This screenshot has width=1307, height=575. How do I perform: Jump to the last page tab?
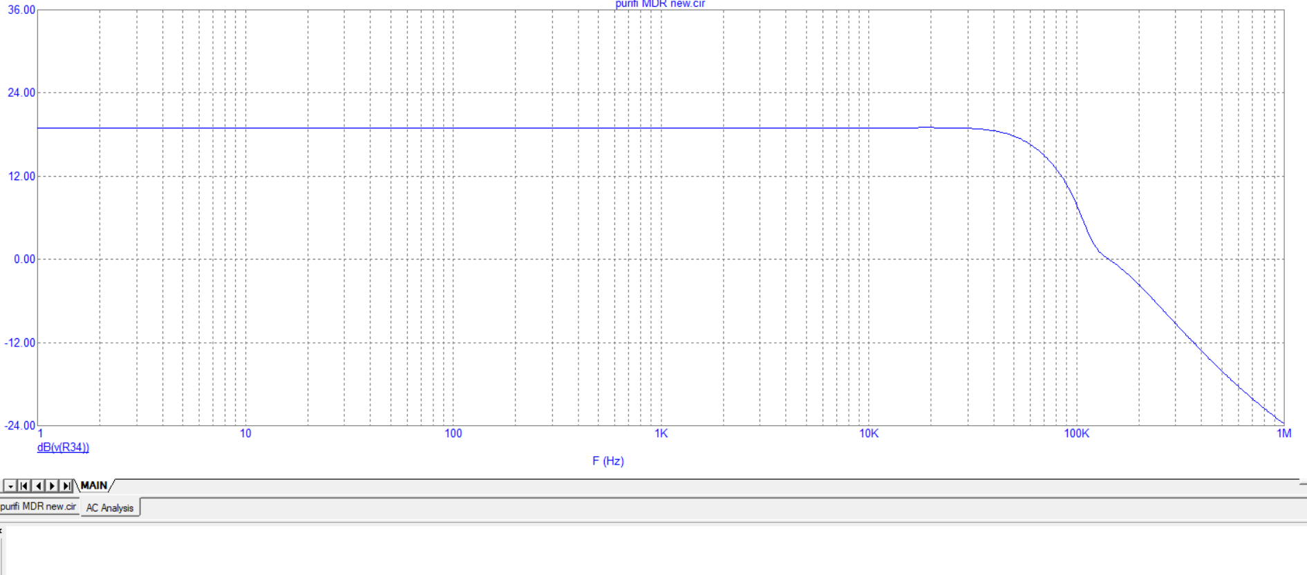[x=66, y=486]
